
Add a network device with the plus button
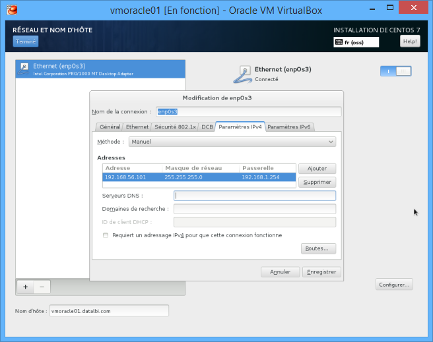point(25,287)
